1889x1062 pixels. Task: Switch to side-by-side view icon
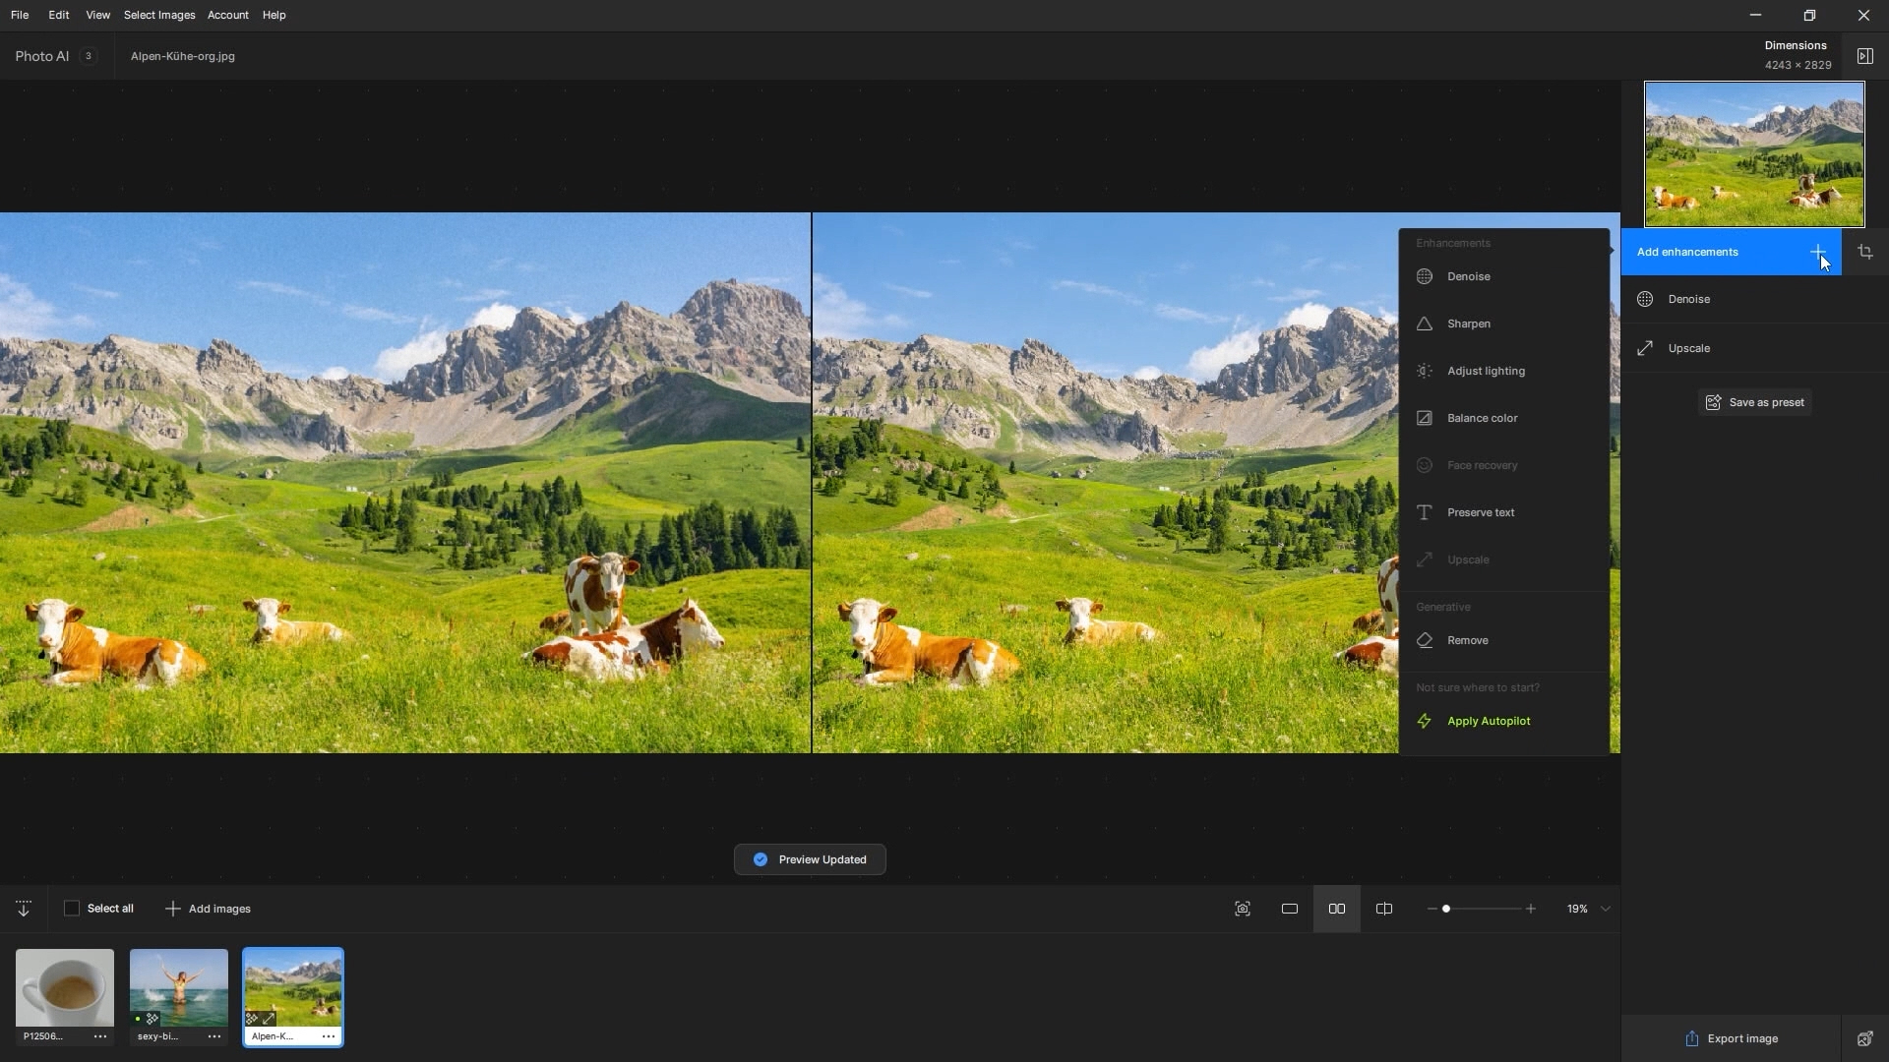pos(1336,909)
